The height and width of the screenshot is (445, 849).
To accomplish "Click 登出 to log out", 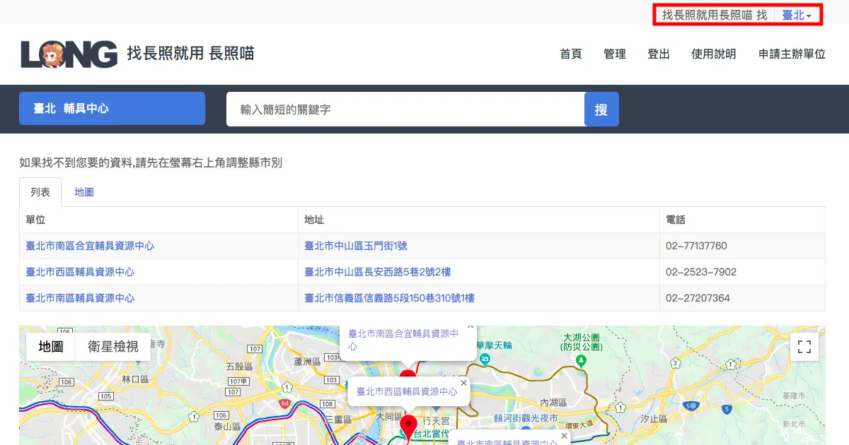I will 659,54.
